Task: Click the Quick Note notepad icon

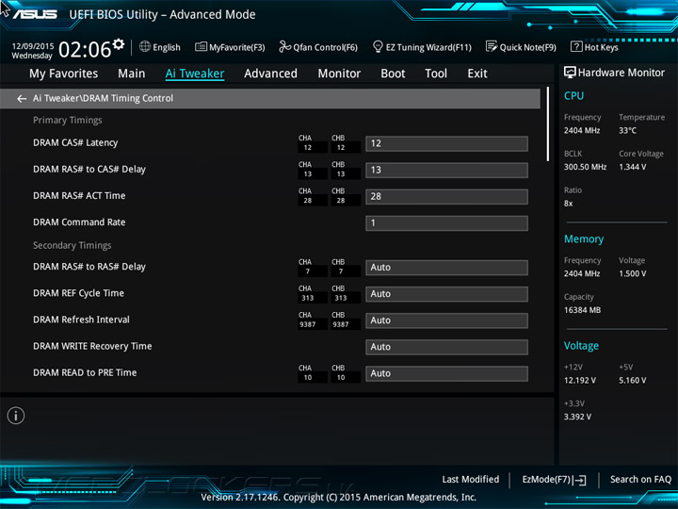Action: tap(492, 46)
